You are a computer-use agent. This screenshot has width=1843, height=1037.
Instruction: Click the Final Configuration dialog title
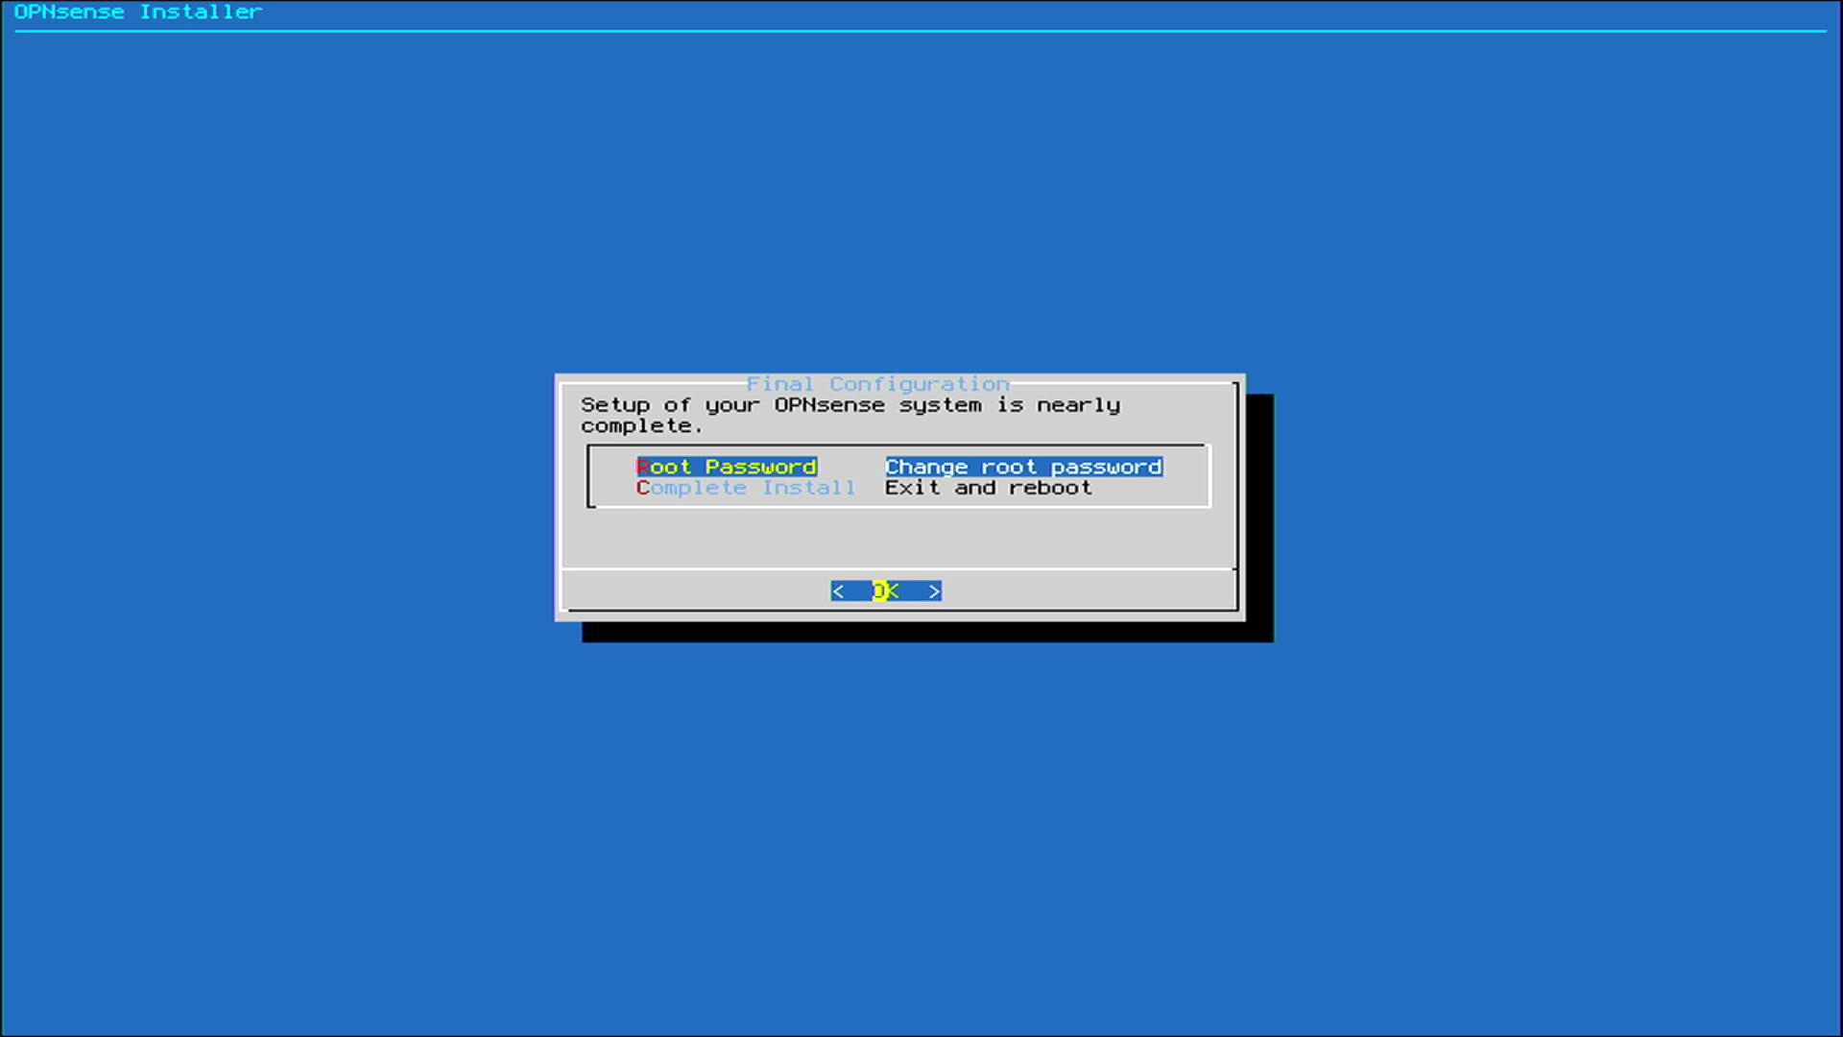point(877,384)
